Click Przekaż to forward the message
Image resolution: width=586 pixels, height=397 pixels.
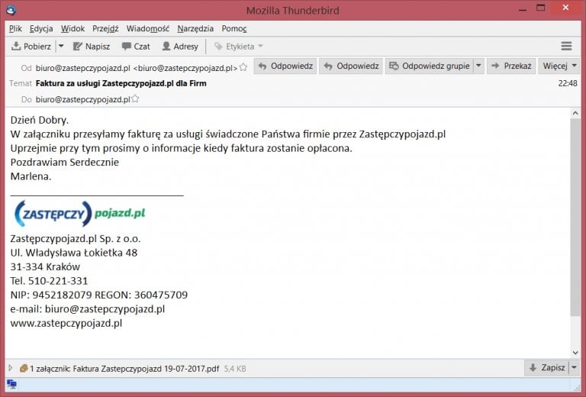[511, 66]
